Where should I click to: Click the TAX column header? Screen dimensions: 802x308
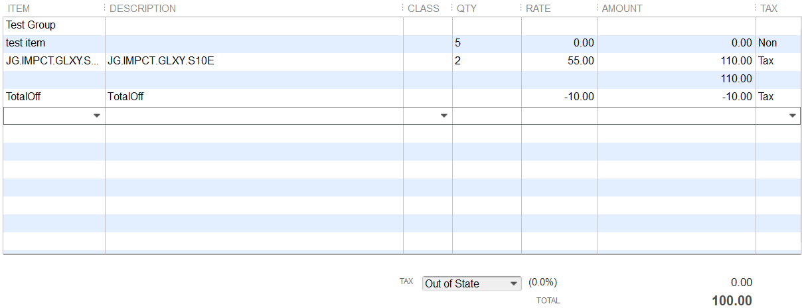coord(769,9)
